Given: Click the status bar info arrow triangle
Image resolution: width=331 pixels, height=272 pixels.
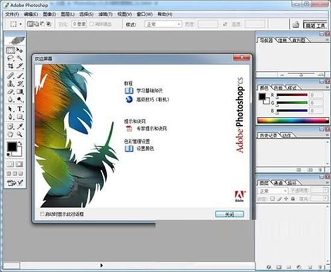Looking at the screenshot, I should coord(102,265).
